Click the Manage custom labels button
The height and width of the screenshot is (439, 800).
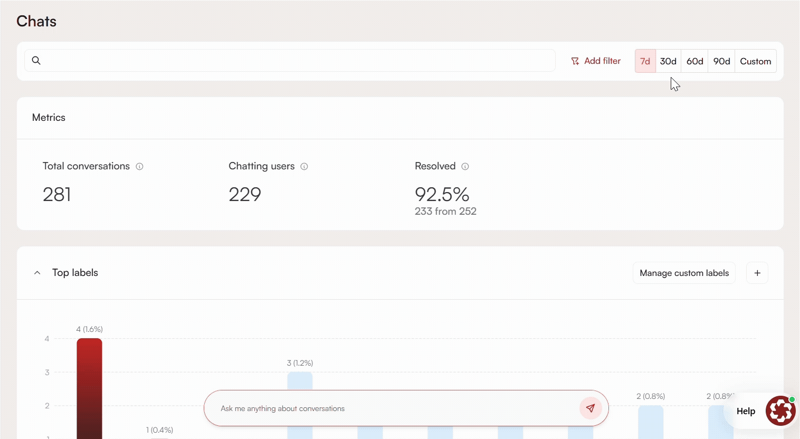click(x=684, y=273)
